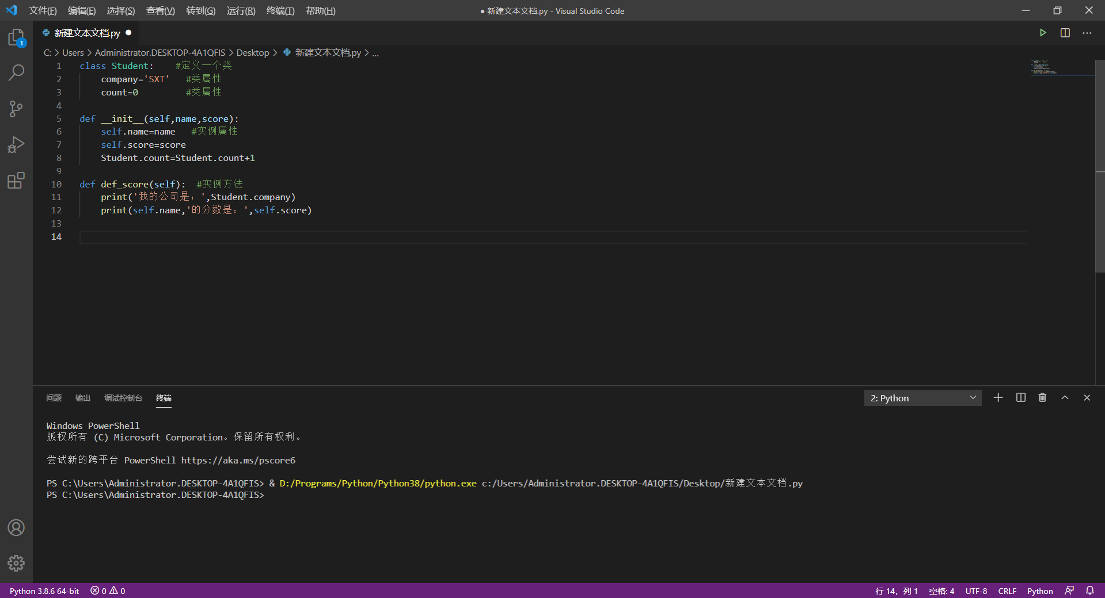Open the Manage gear icon
The image size is (1105, 598).
[x=16, y=563]
